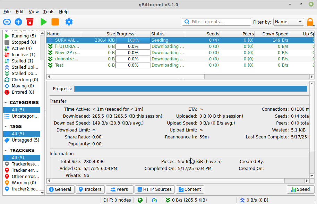Select the [TUTORIA... torrent row
317x204 pixels.
(x=180, y=46)
